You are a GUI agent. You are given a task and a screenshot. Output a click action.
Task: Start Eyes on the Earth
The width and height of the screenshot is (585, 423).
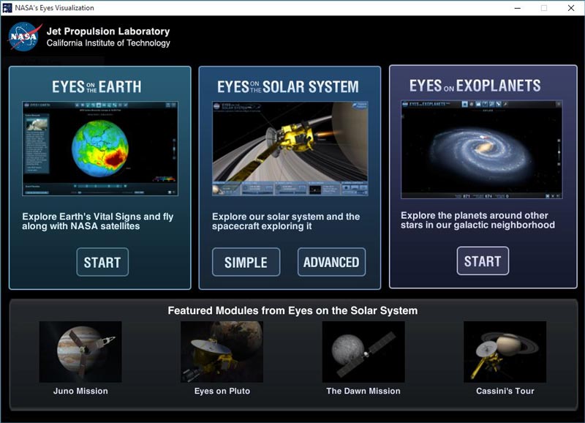coord(102,262)
